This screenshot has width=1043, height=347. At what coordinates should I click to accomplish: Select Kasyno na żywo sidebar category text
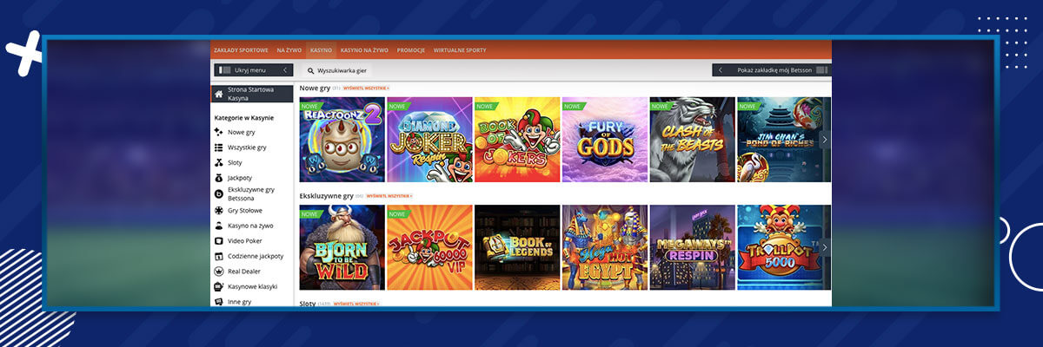250,226
